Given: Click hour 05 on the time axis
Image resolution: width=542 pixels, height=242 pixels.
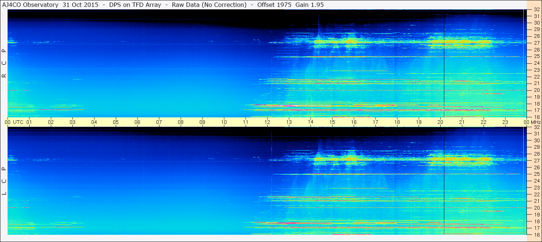Looking at the screenshot, I should point(116,122).
